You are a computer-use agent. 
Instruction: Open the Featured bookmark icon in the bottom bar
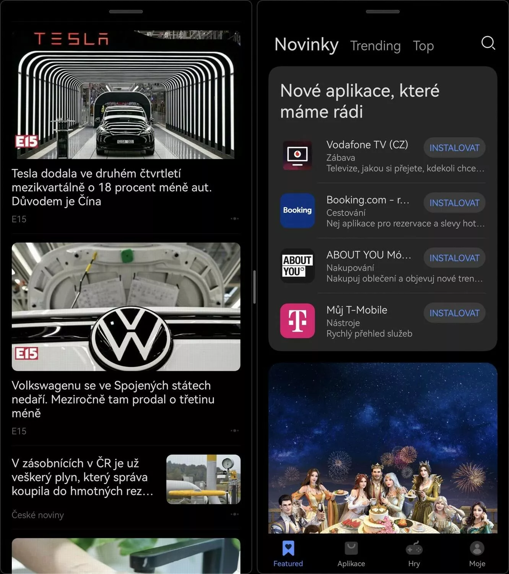coord(288,548)
